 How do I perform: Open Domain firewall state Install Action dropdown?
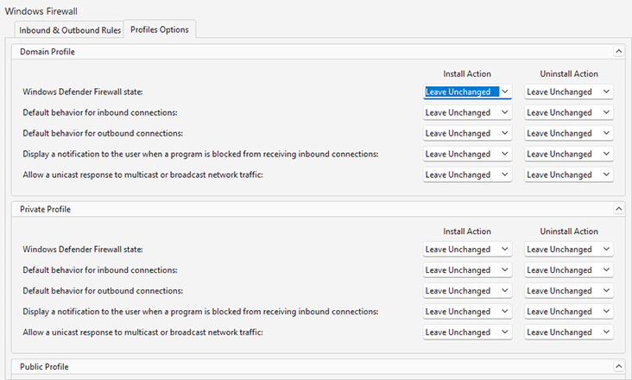[x=467, y=92]
